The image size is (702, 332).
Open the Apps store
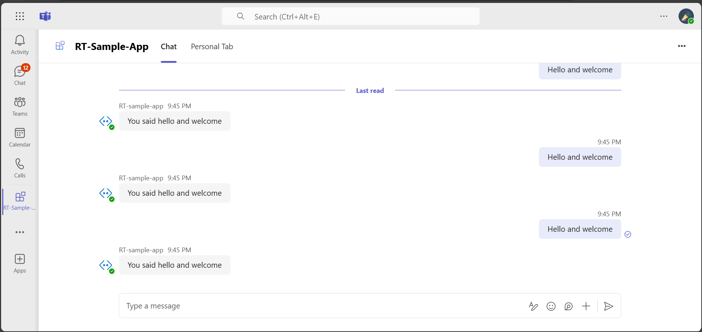20,263
